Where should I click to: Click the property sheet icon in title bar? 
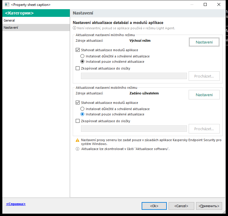click(x=7, y=4)
